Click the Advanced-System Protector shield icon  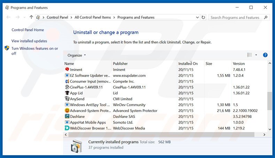[67, 110]
